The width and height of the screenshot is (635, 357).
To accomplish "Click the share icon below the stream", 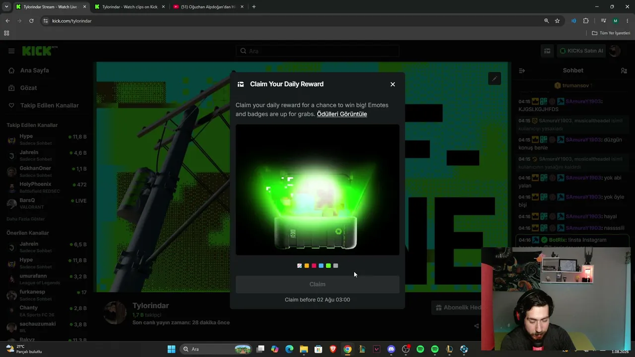I will (477, 326).
